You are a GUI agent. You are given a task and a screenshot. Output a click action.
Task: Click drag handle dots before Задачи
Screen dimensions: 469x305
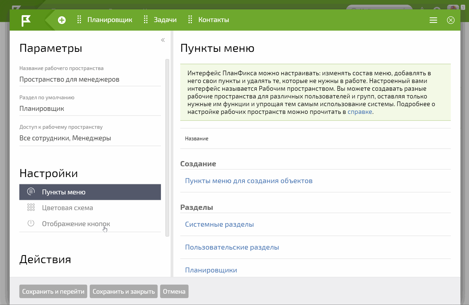(x=146, y=20)
